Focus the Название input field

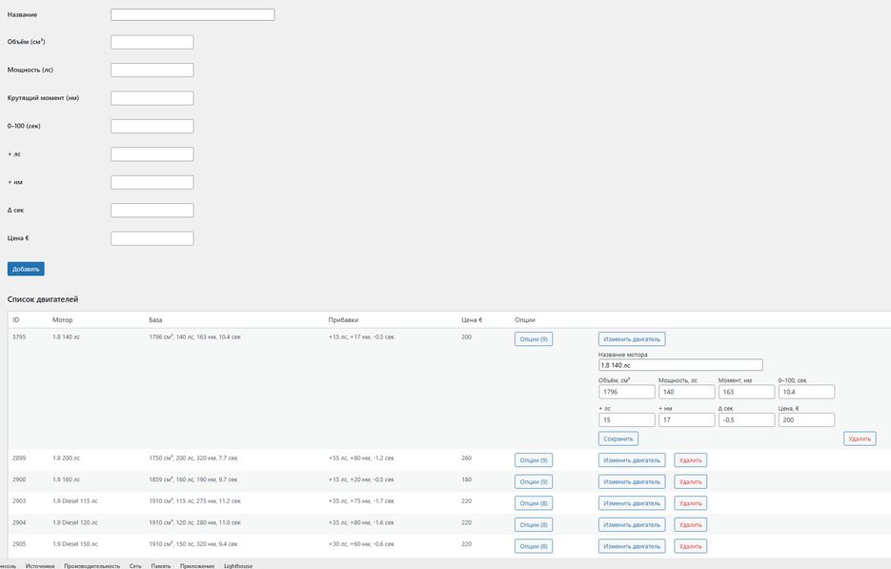click(192, 15)
